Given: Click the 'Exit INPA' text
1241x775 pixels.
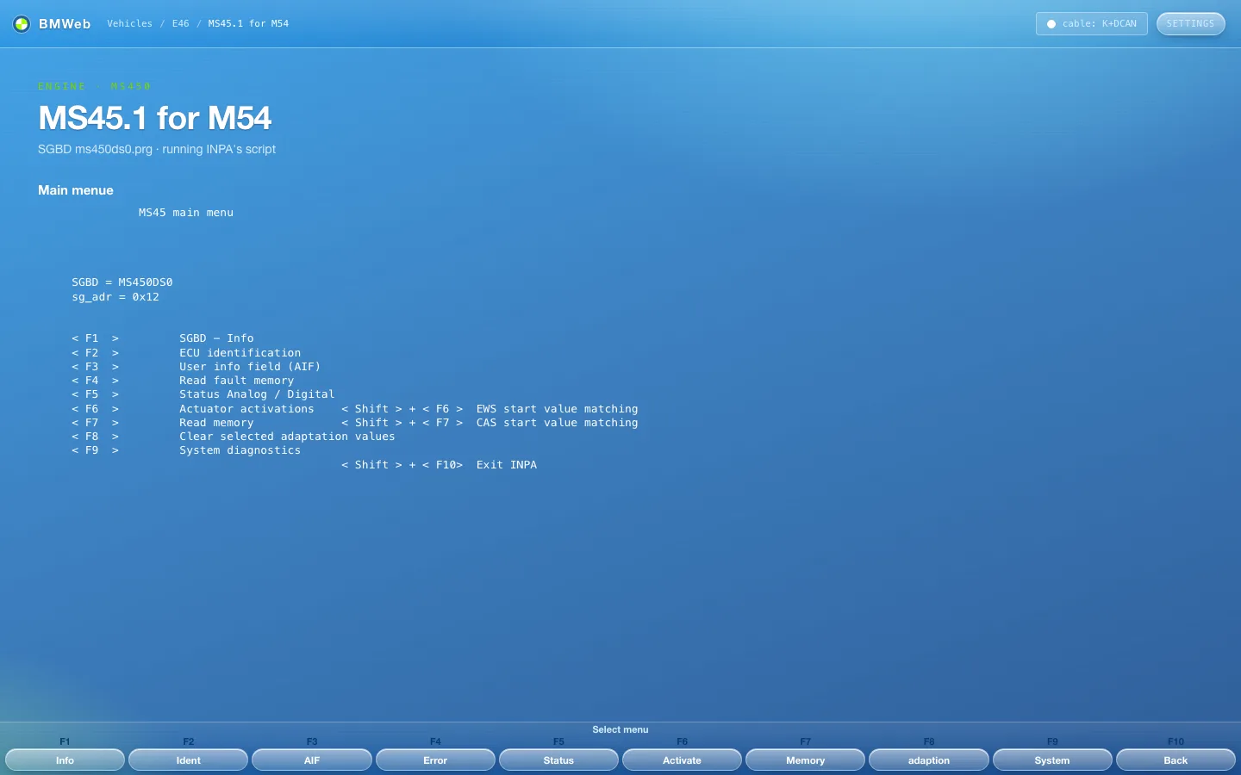Looking at the screenshot, I should [x=507, y=465].
